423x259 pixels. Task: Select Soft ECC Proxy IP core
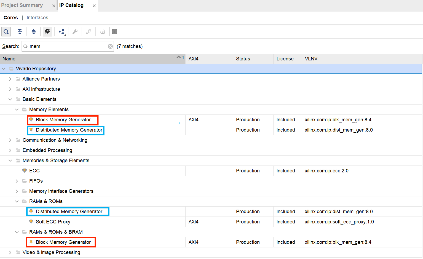pyautogui.click(x=53, y=222)
